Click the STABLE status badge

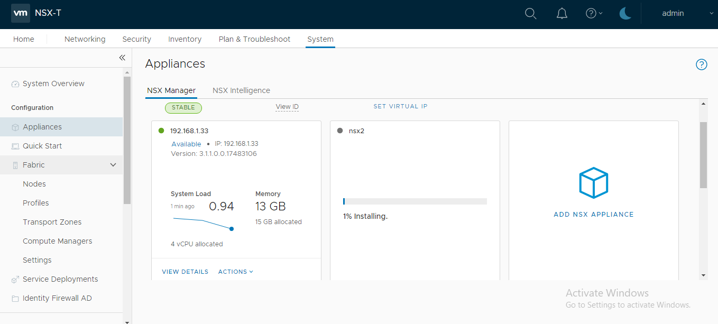[183, 108]
